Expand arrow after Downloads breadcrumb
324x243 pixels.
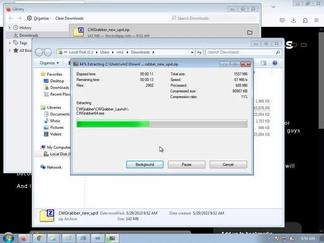(153, 52)
